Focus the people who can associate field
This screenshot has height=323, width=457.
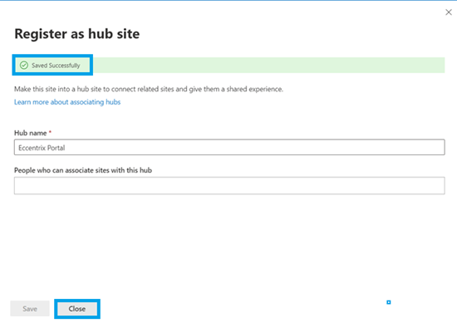[229, 185]
